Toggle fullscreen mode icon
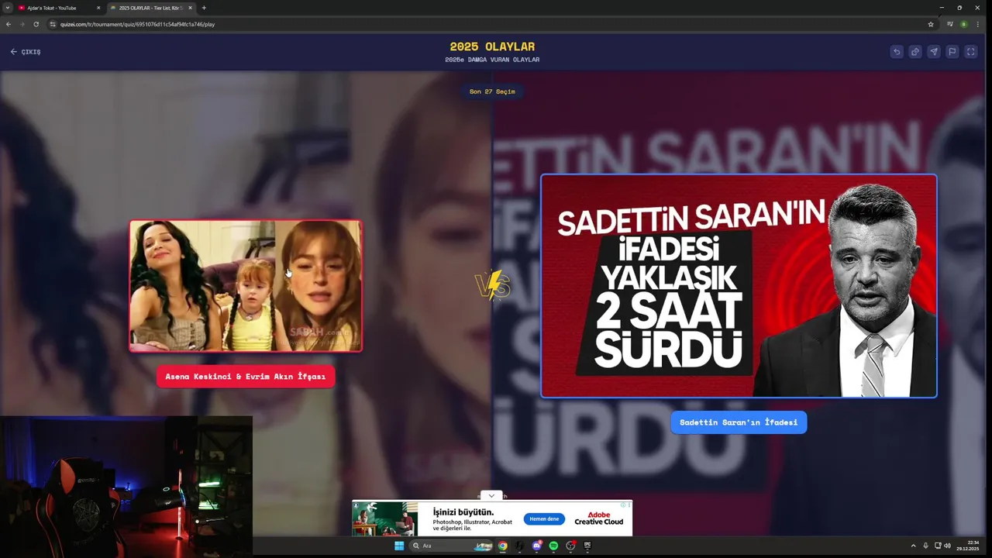Image resolution: width=992 pixels, height=558 pixels. 971,52
